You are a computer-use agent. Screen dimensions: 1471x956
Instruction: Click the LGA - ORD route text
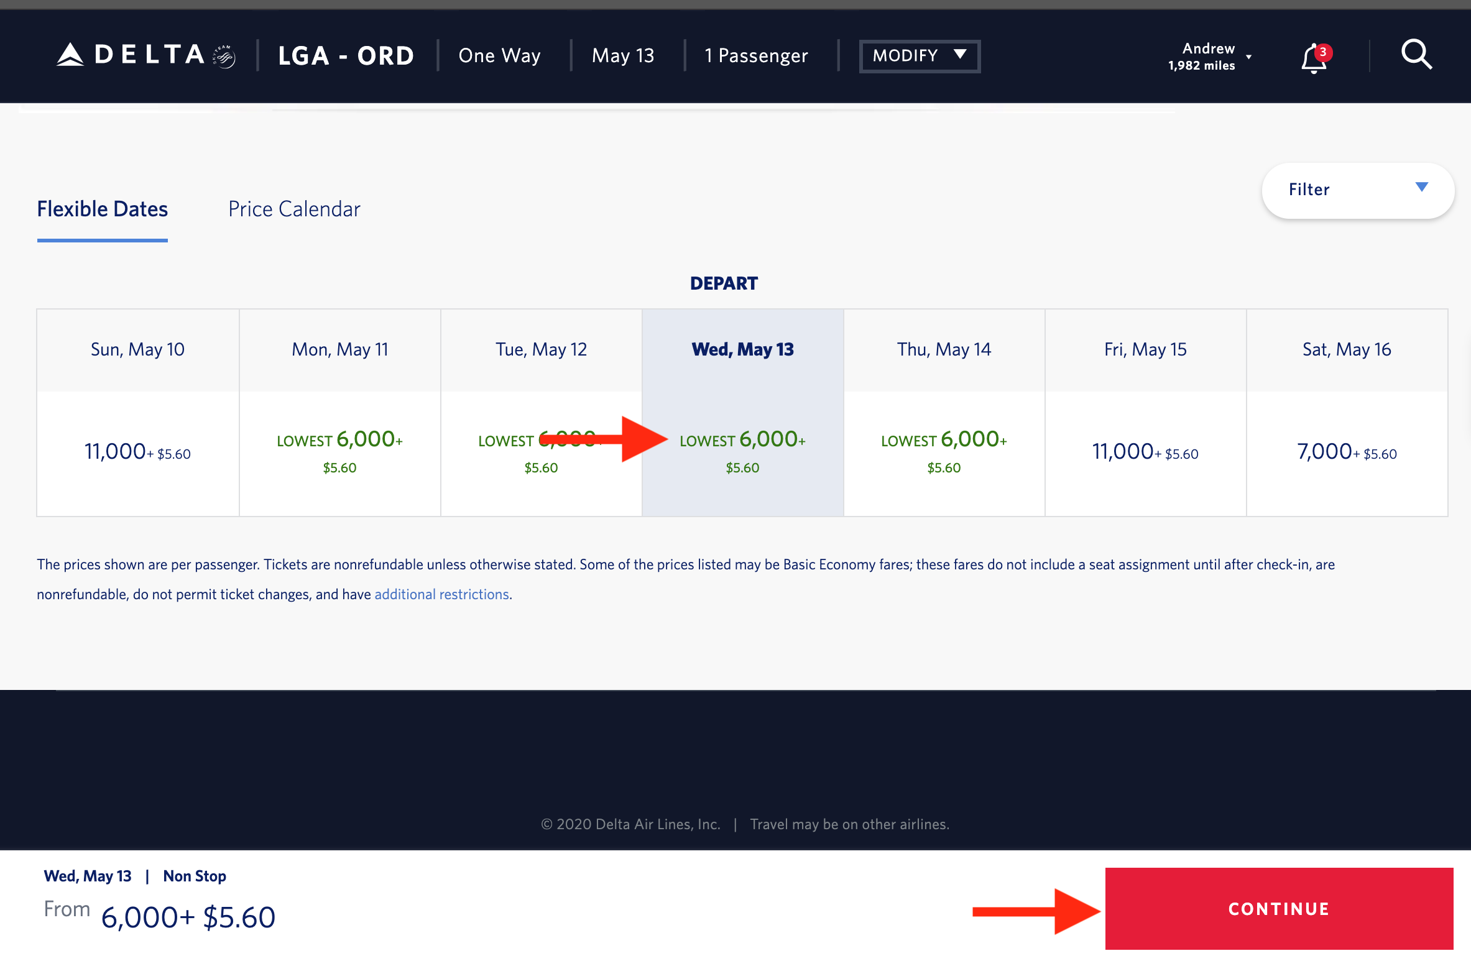tap(346, 56)
